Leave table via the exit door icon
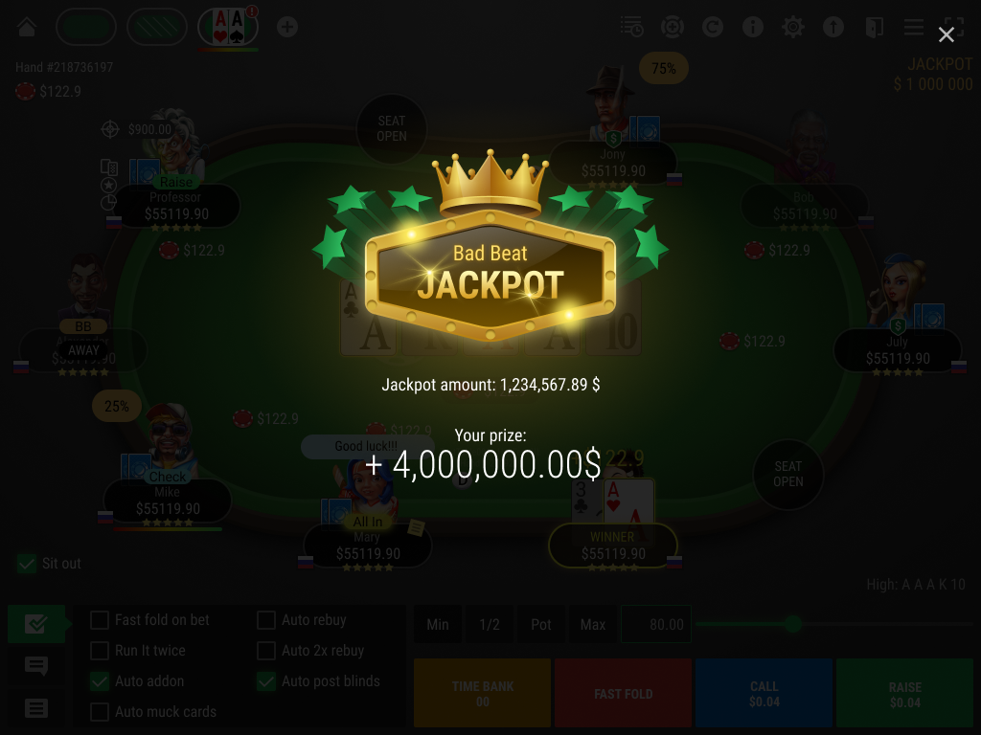This screenshot has height=735, width=981. point(874,27)
